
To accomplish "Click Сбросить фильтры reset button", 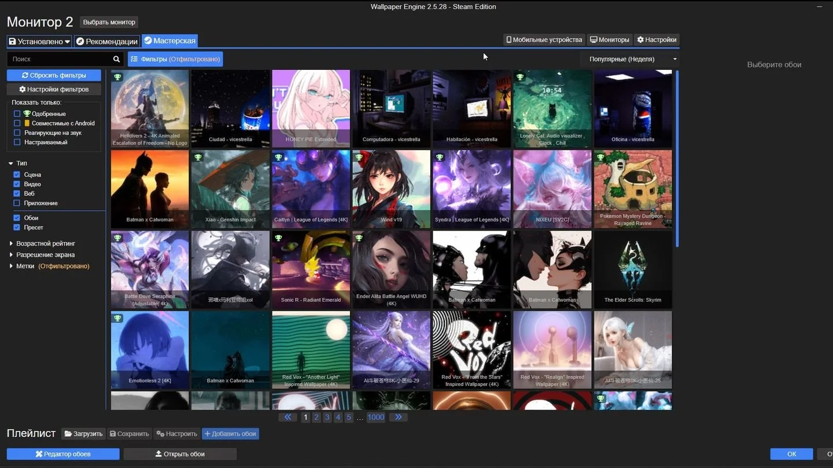I will 54,76.
